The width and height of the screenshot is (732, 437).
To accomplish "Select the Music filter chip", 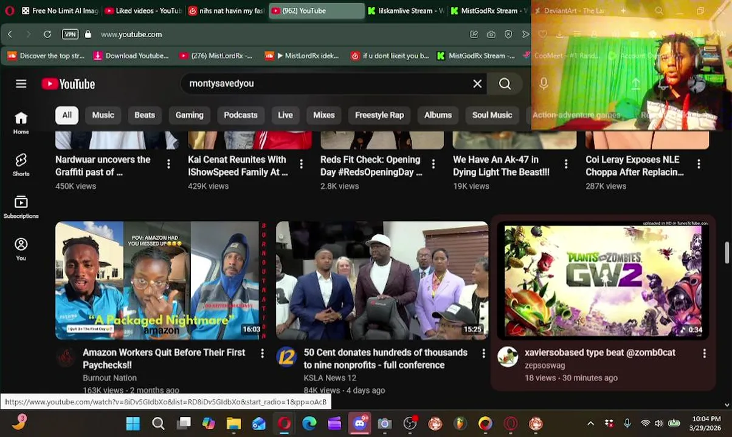I will coord(103,115).
